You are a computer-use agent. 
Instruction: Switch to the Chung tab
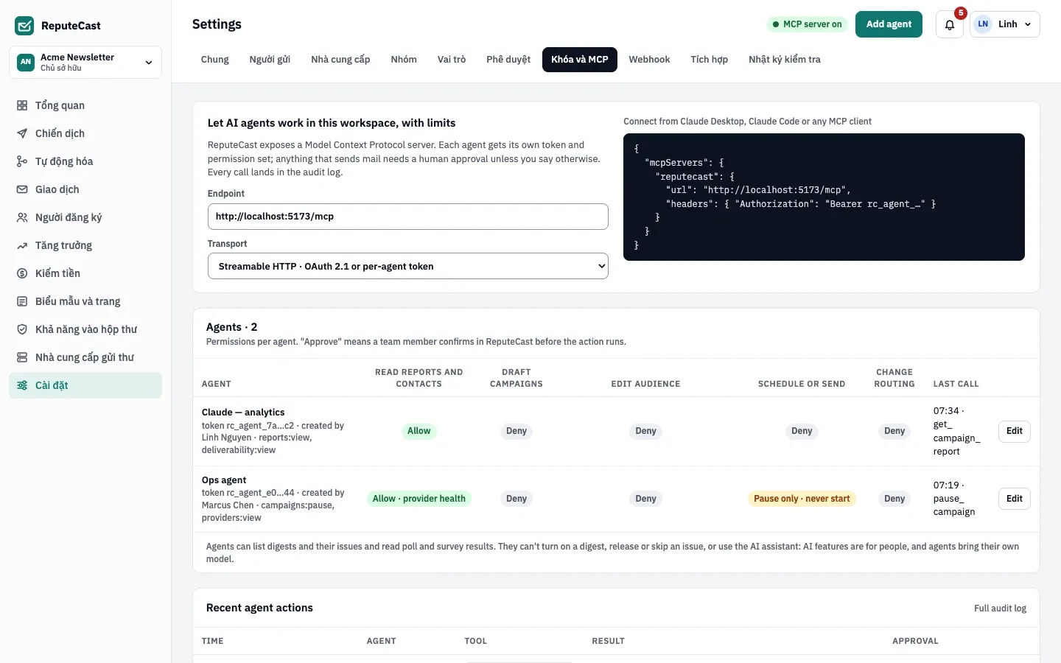215,60
